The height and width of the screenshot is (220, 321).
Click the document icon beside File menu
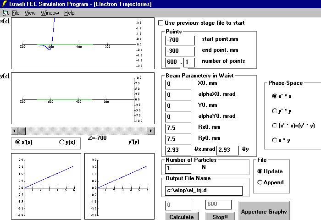[6, 13]
